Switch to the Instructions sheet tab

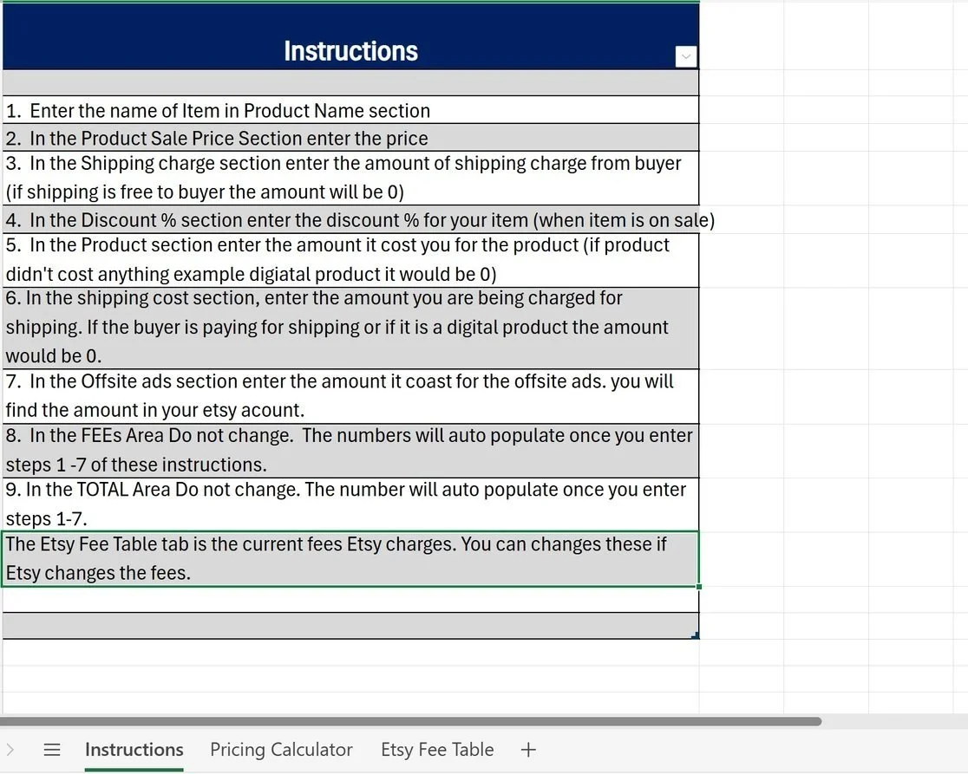click(x=134, y=750)
